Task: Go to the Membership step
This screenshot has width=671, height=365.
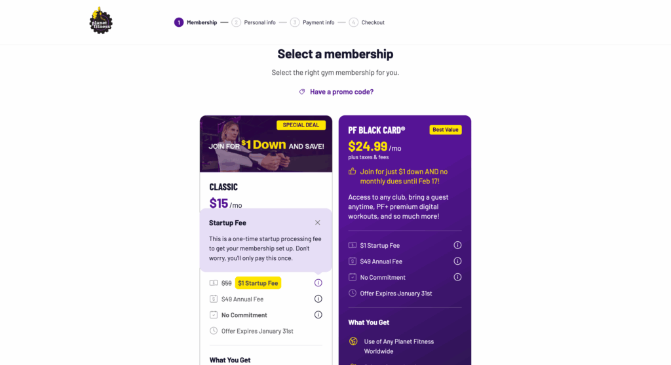Action: 195,22
